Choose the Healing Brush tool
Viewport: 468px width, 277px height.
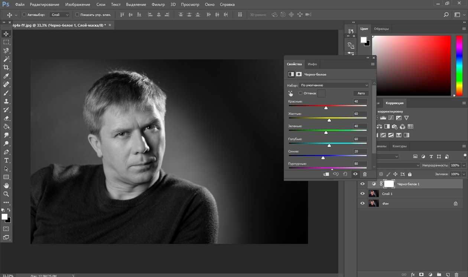coord(6,85)
